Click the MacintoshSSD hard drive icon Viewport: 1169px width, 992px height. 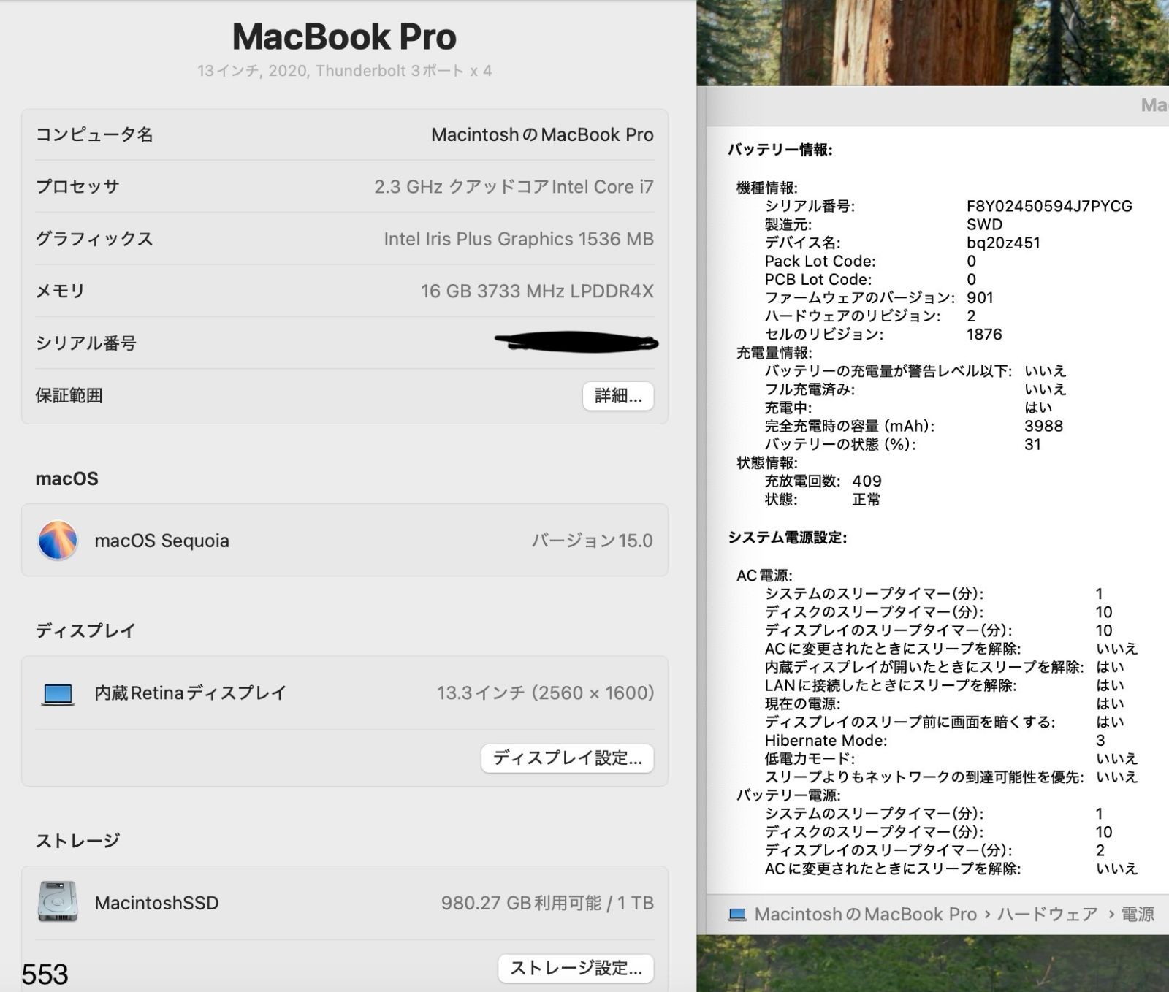(58, 902)
